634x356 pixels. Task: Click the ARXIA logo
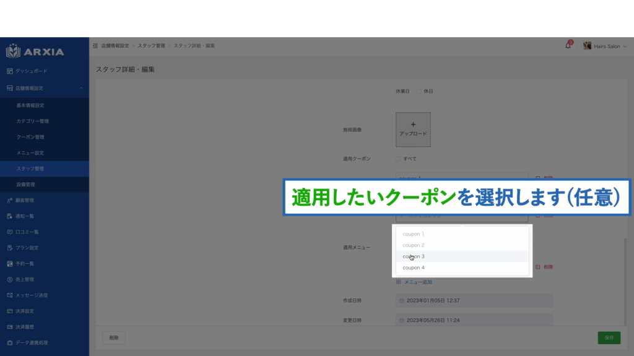point(35,51)
